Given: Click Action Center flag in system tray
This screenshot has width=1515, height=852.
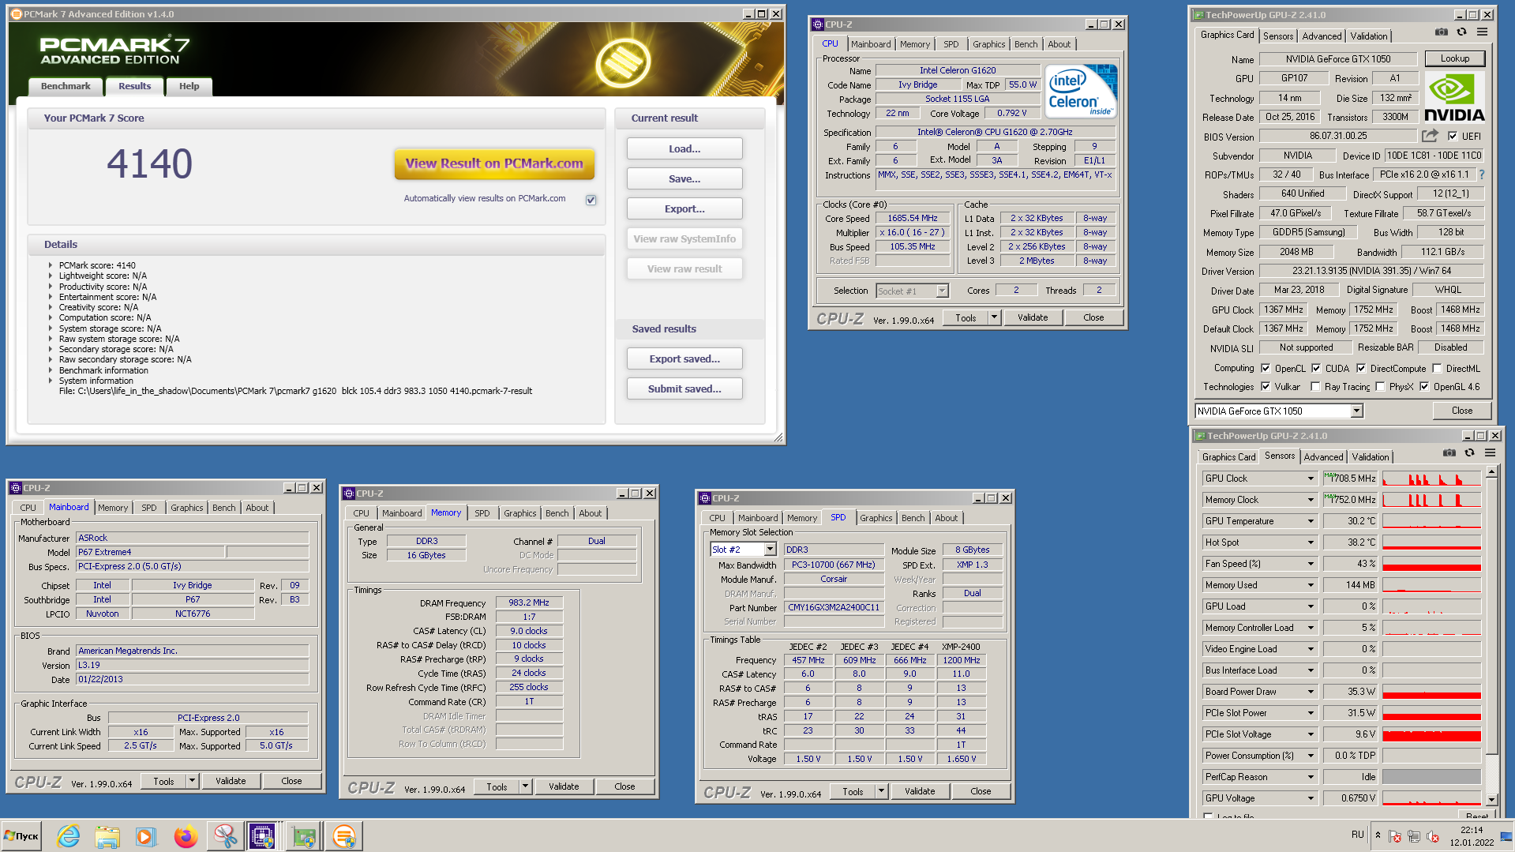Looking at the screenshot, I should tap(1395, 837).
